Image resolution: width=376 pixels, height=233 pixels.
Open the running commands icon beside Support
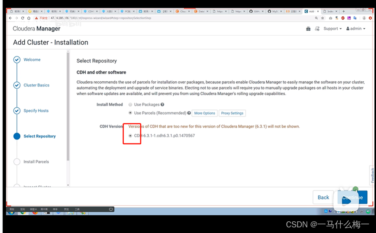coord(317,29)
